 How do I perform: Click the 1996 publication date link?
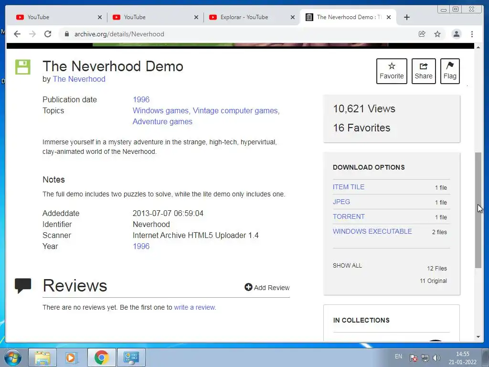[141, 99]
